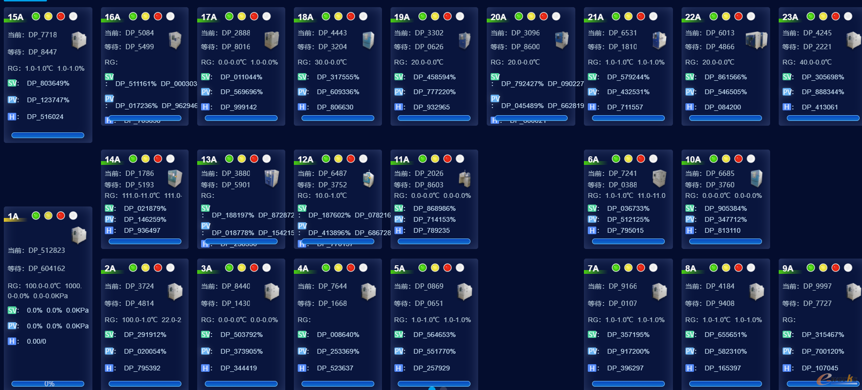Select the blue chamber image in card 18A

point(369,41)
